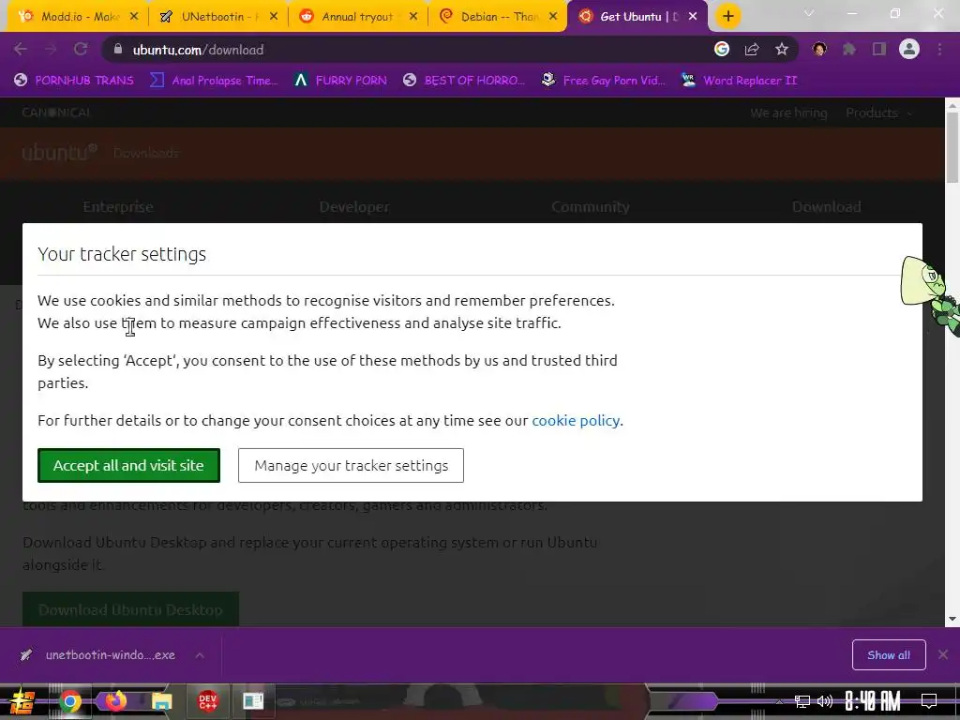Image resolution: width=960 pixels, height=720 pixels.
Task: Click the padlock site info icon
Action: point(118,50)
